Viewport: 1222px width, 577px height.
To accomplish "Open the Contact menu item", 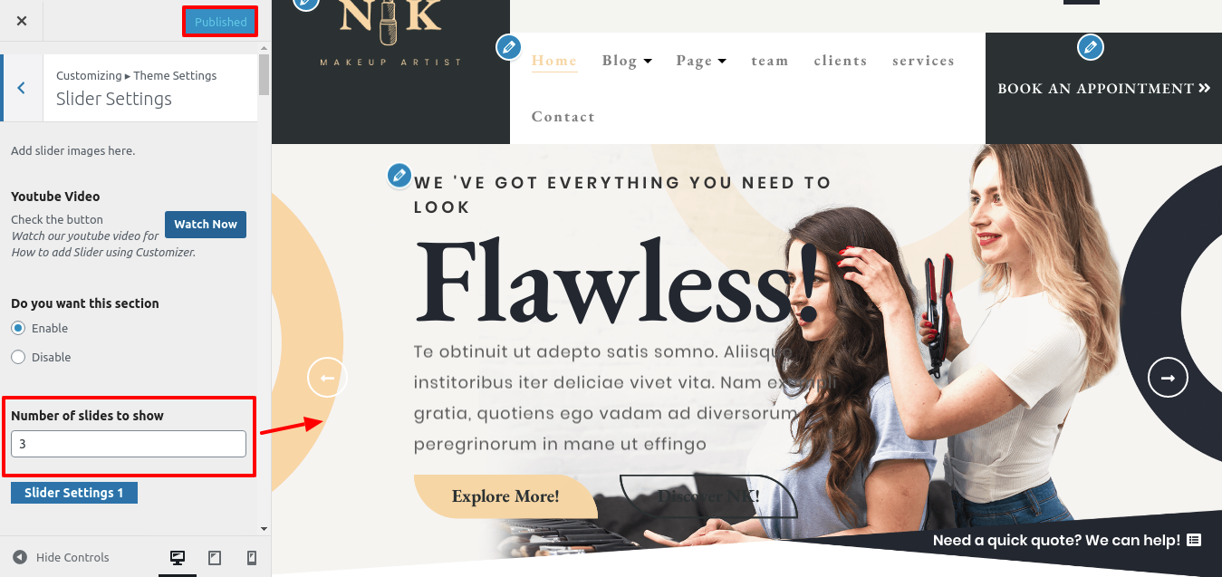I will pos(563,117).
